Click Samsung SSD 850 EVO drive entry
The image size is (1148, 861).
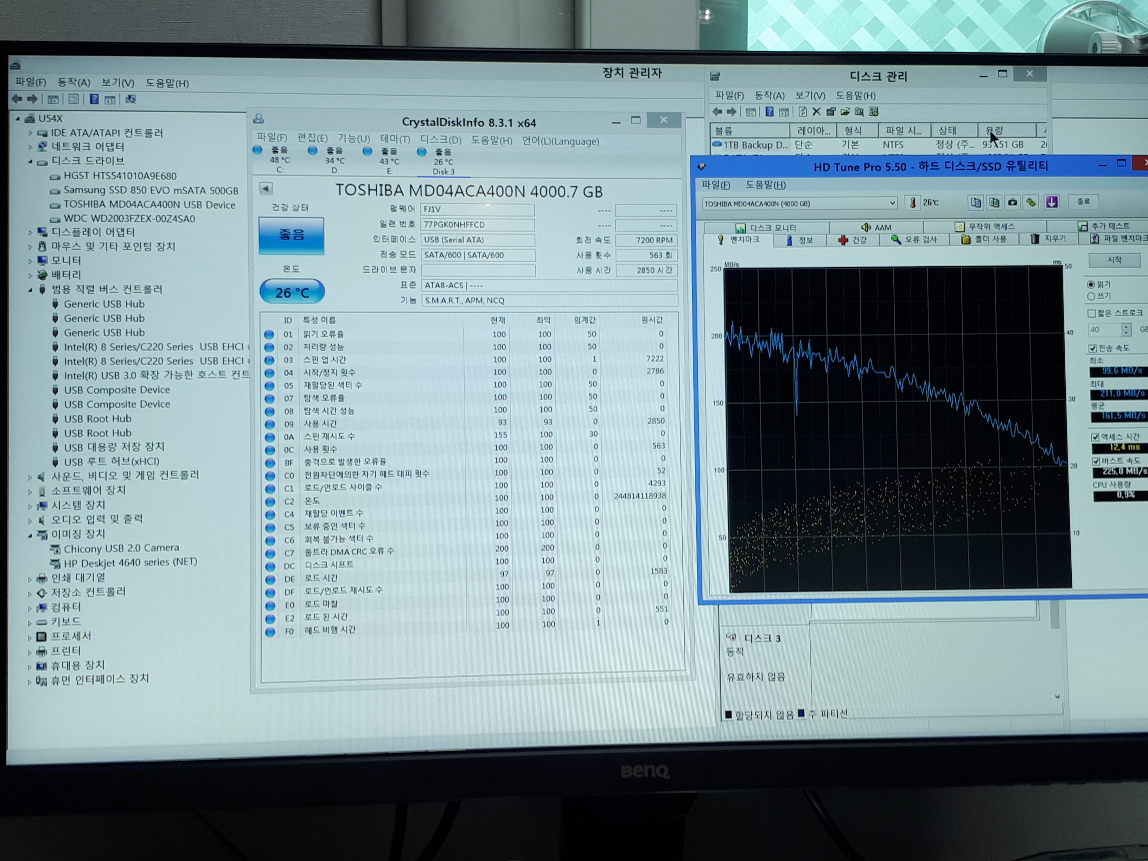[x=151, y=191]
